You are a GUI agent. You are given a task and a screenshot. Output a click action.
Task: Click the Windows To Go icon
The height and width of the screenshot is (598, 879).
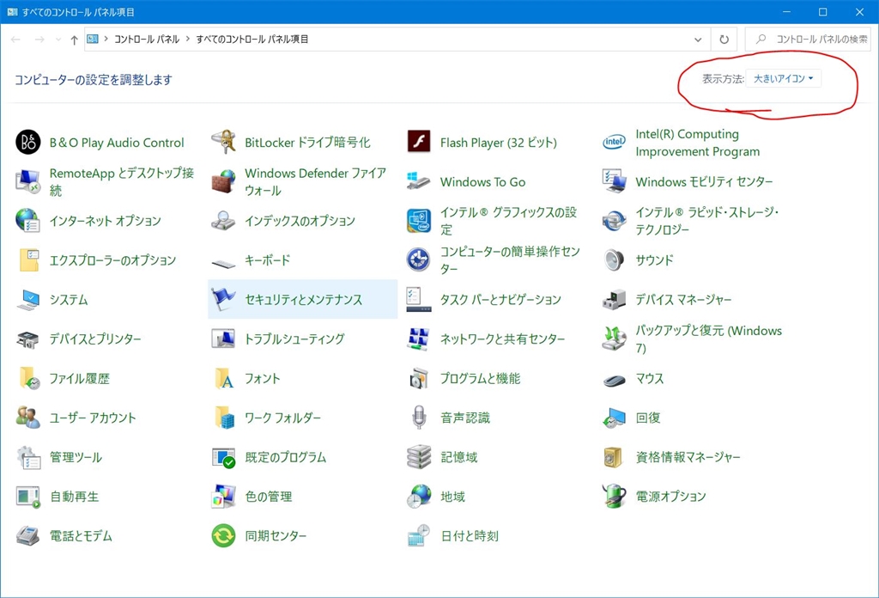click(419, 181)
